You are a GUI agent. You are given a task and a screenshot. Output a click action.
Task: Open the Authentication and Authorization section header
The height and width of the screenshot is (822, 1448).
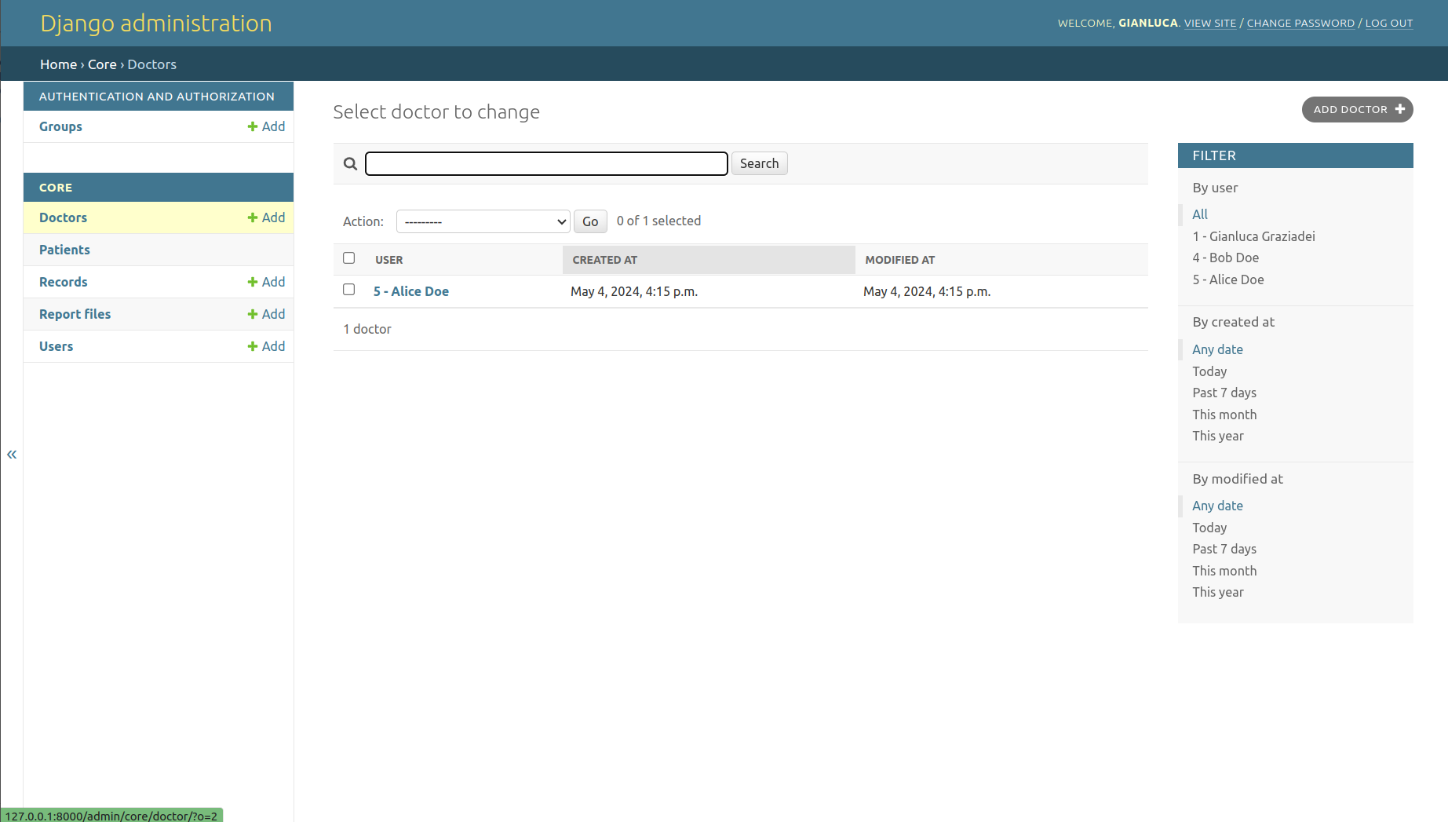[x=157, y=97]
